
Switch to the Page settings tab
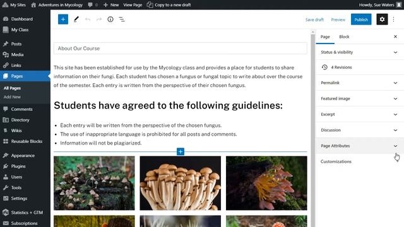coord(325,37)
